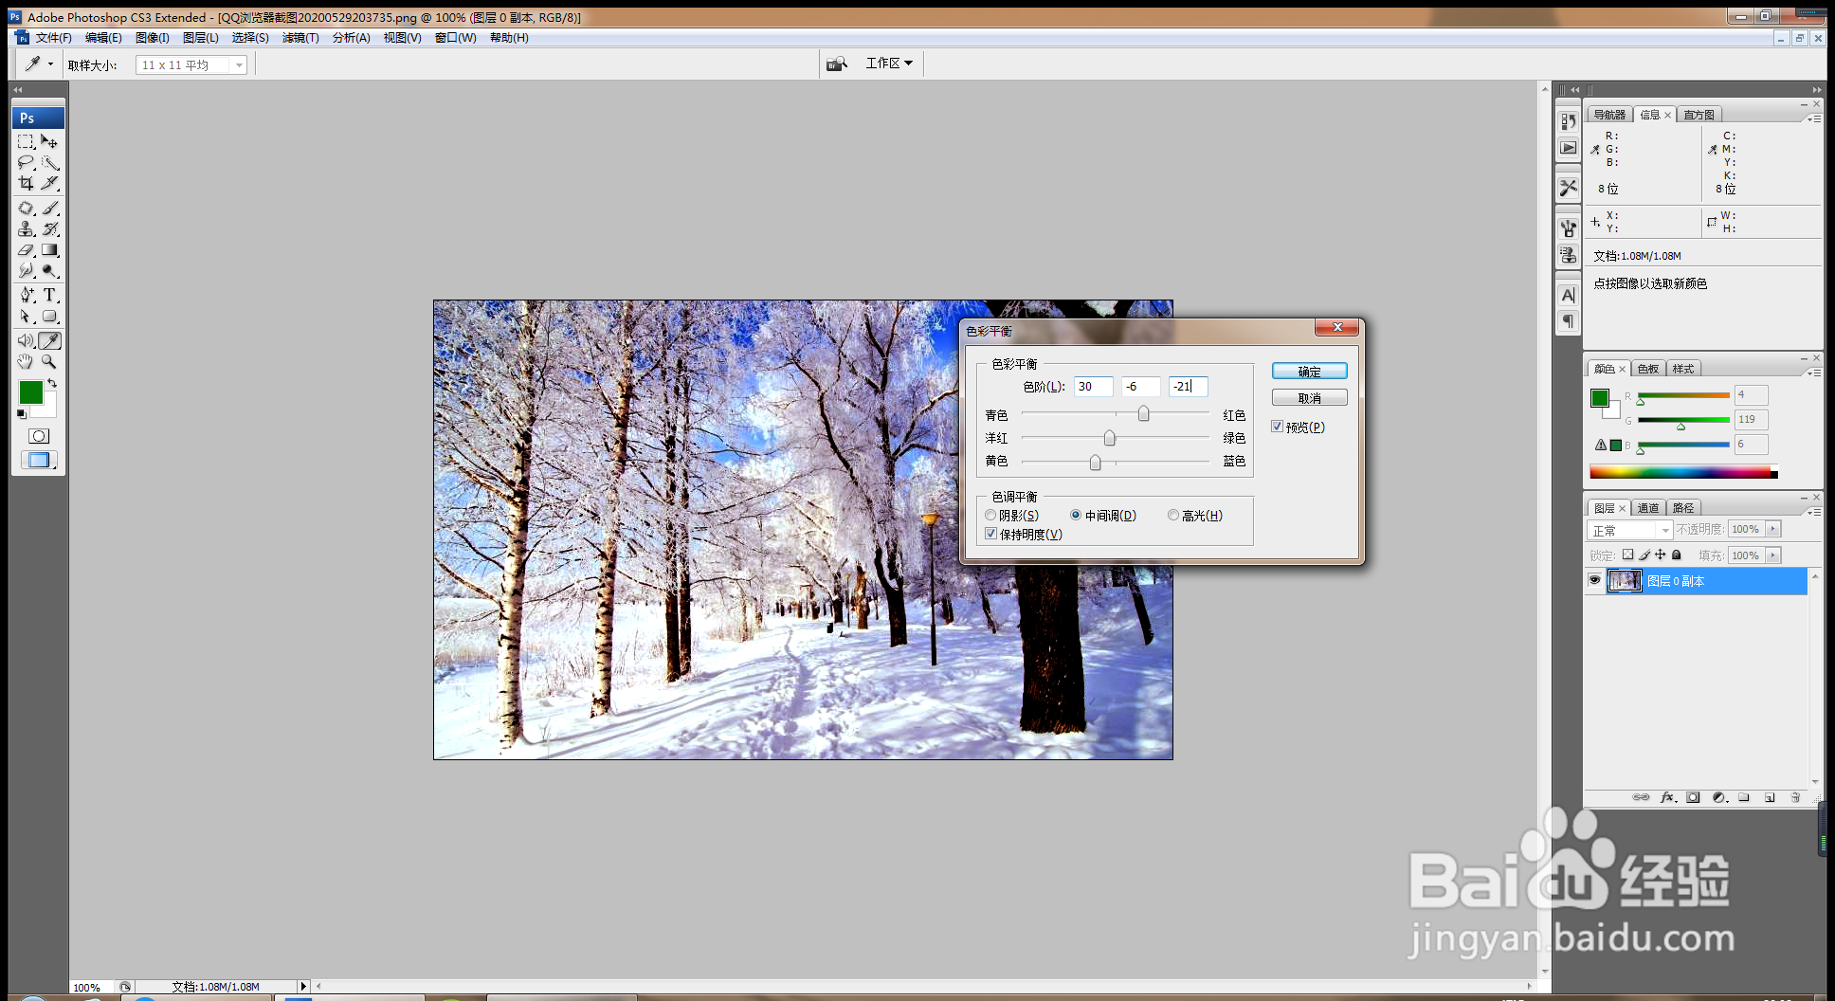Image resolution: width=1835 pixels, height=1001 pixels.
Task: Open the Character panel dock icon
Action: [1569, 296]
